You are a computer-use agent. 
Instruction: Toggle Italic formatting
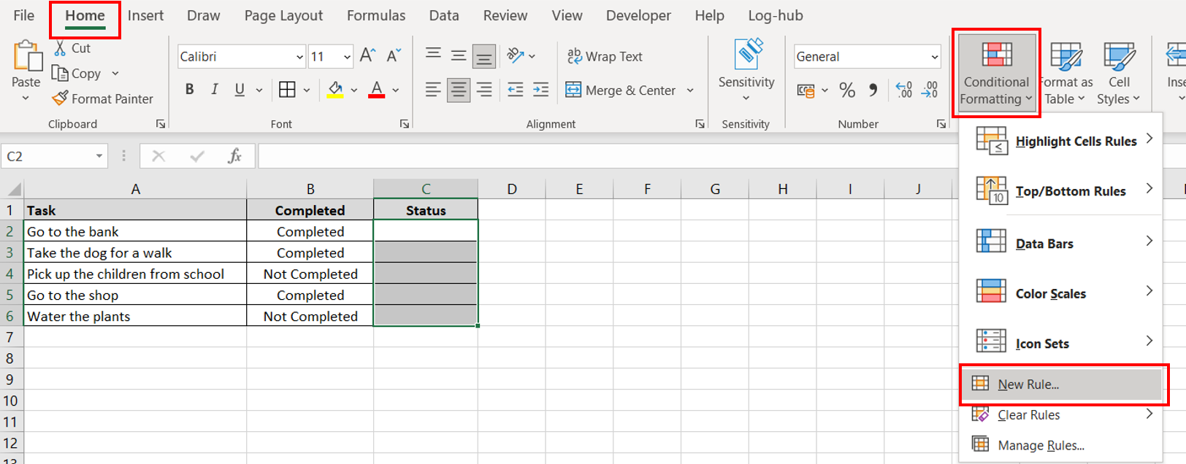pyautogui.click(x=215, y=90)
